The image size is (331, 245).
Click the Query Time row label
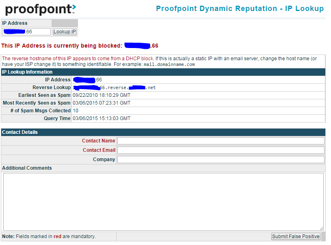57,118
